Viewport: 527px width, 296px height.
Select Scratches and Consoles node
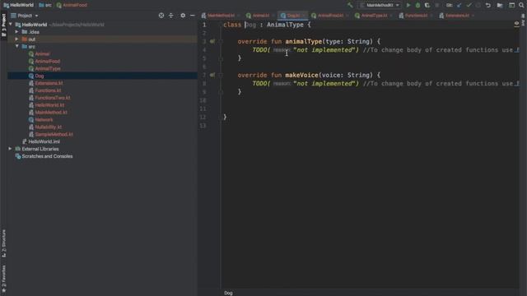tap(47, 156)
